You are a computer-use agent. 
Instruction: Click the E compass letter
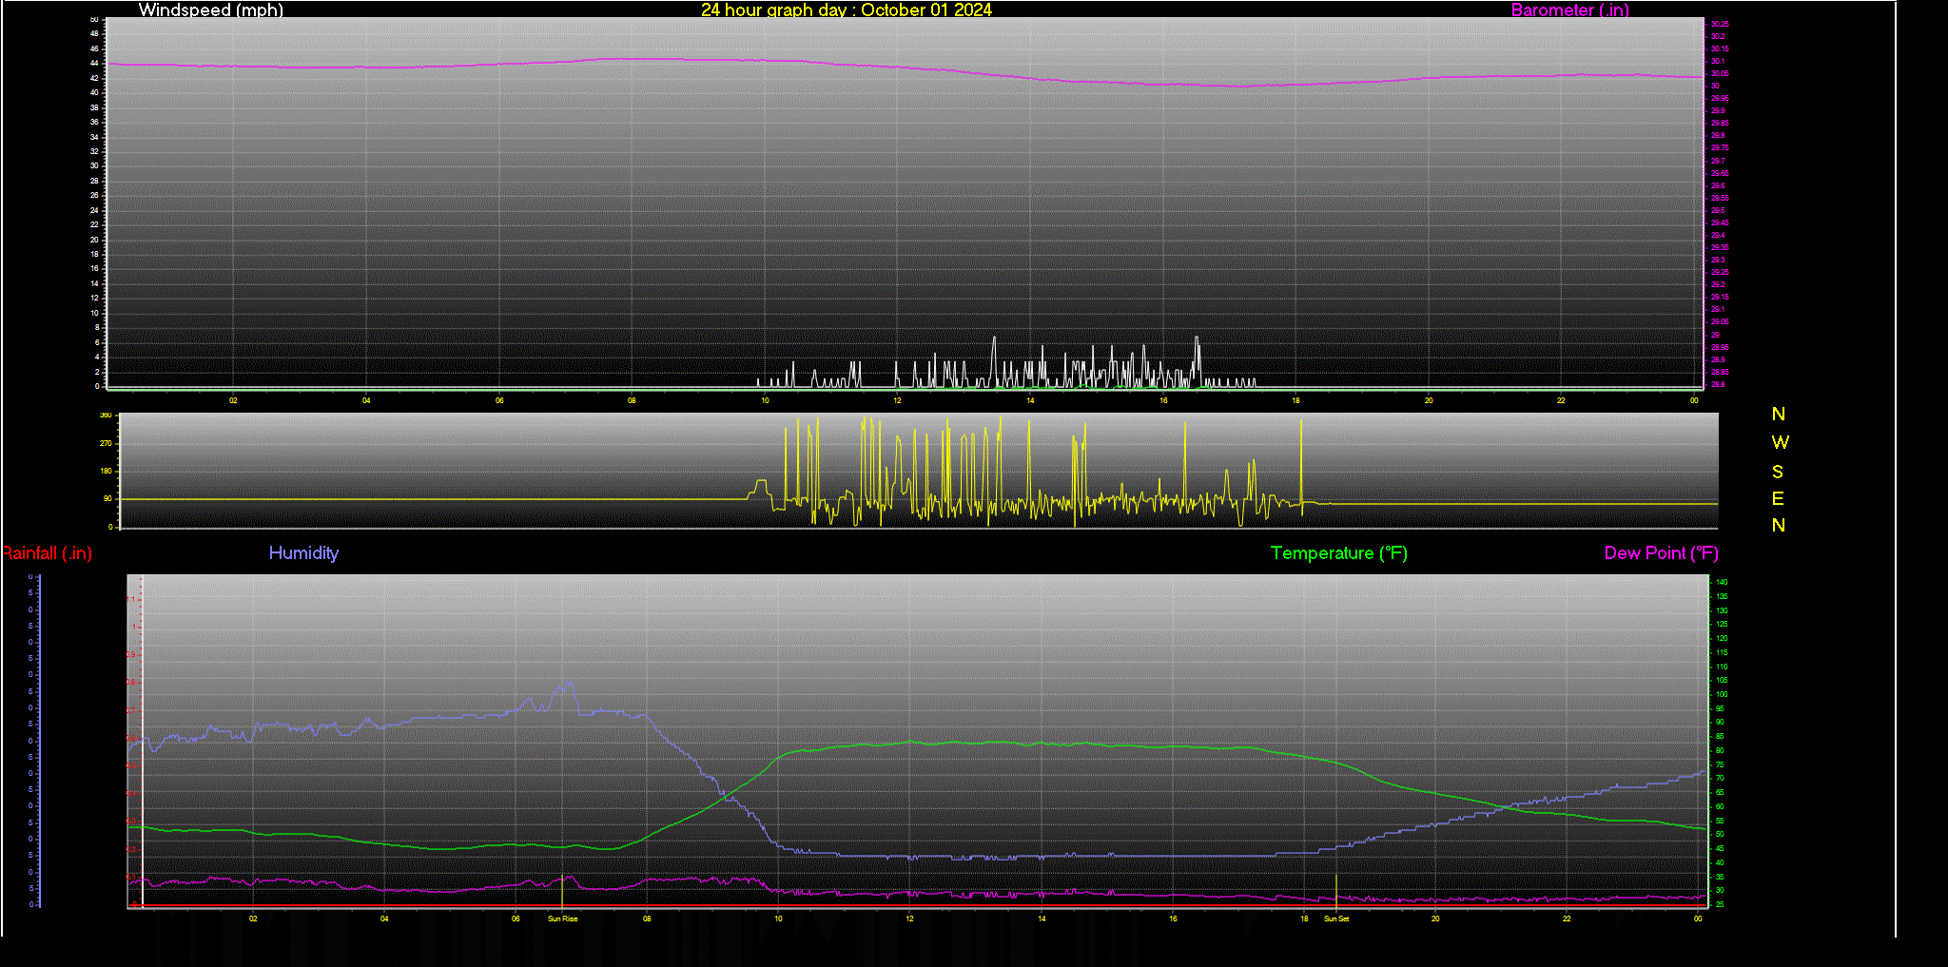tap(1778, 498)
